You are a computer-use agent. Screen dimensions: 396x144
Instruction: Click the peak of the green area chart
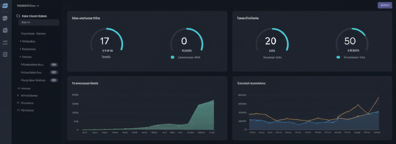(213, 100)
